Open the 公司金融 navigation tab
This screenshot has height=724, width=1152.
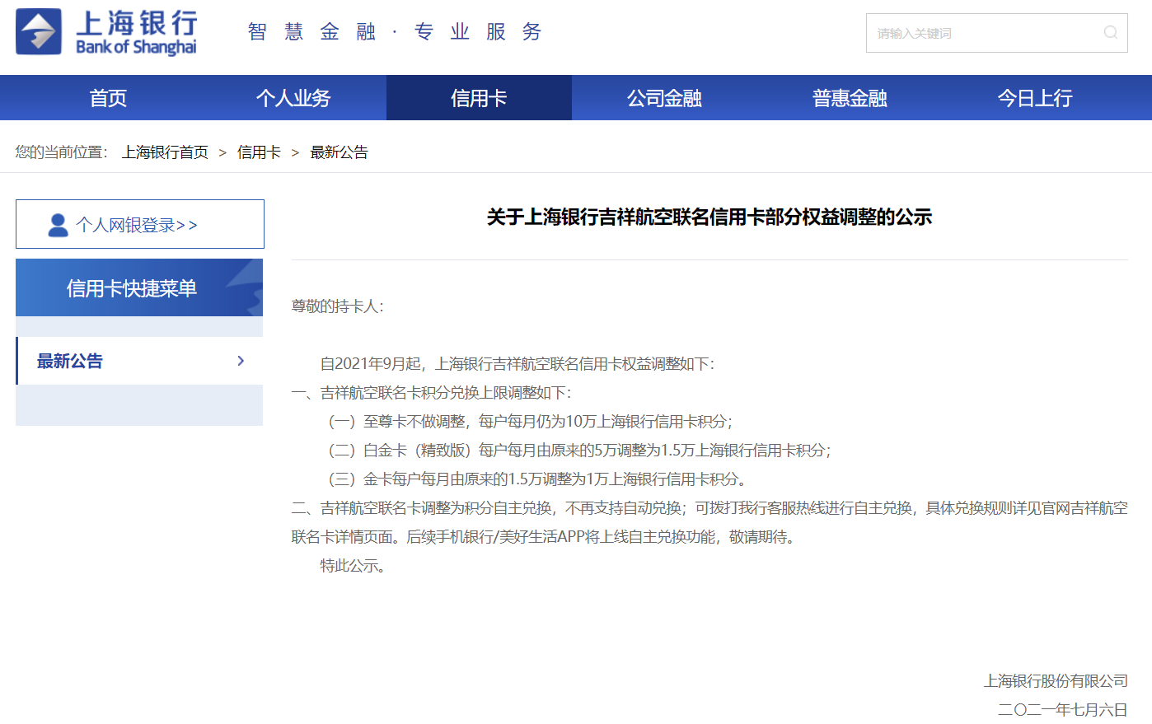664,98
